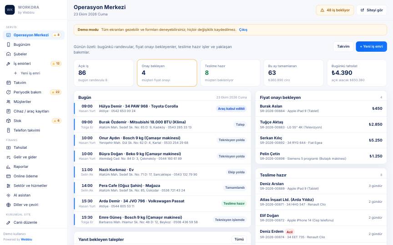393x245 pixels.
Task: Click the Siteyi gör button
Action: pos(372,10)
